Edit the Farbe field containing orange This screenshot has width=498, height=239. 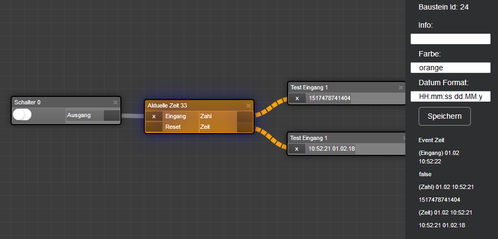[451, 68]
